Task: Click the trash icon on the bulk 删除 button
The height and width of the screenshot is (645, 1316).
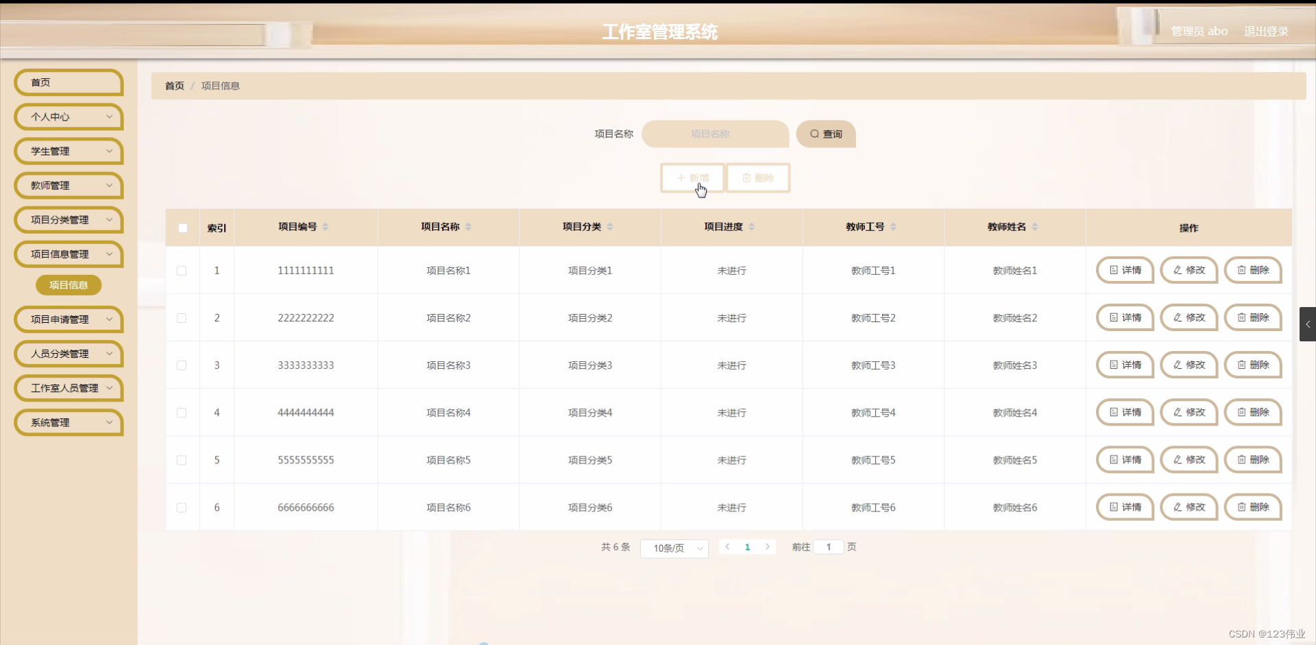Action: point(745,178)
